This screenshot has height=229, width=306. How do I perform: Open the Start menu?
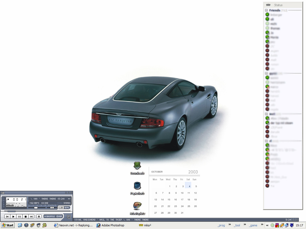tap(8, 225)
